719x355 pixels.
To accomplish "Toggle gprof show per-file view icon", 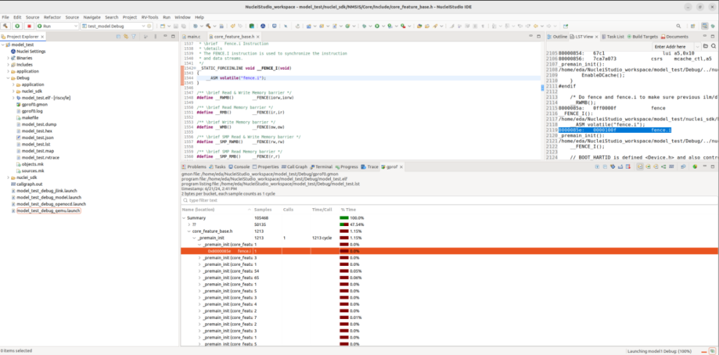I will pos(640,167).
